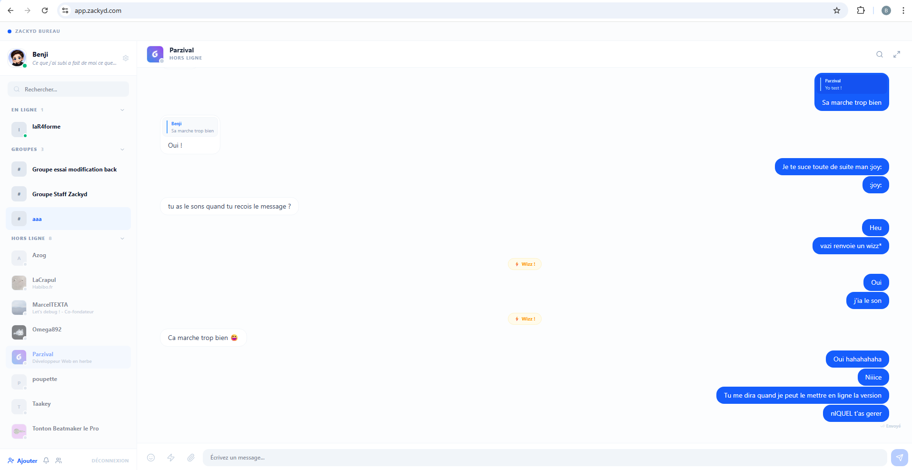The width and height of the screenshot is (912, 470).
Task: Send a Wizz with the lightning icon
Action: 171,458
